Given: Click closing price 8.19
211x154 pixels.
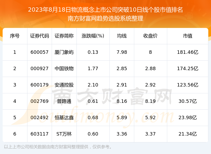Looking at the screenshot, I should (150, 101).
